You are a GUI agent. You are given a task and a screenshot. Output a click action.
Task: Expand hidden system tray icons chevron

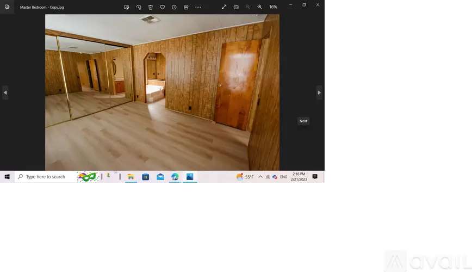(x=260, y=177)
